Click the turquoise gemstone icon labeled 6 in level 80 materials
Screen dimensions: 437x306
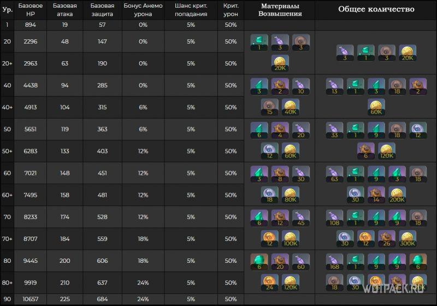pyautogui.click(x=259, y=262)
